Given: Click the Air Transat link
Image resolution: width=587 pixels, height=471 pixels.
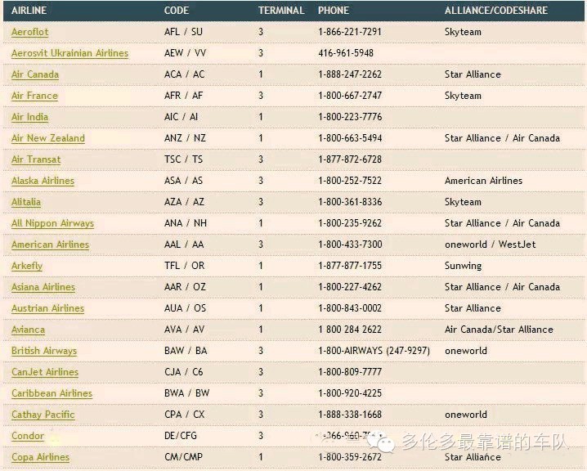Looking at the screenshot, I should pos(36,159).
